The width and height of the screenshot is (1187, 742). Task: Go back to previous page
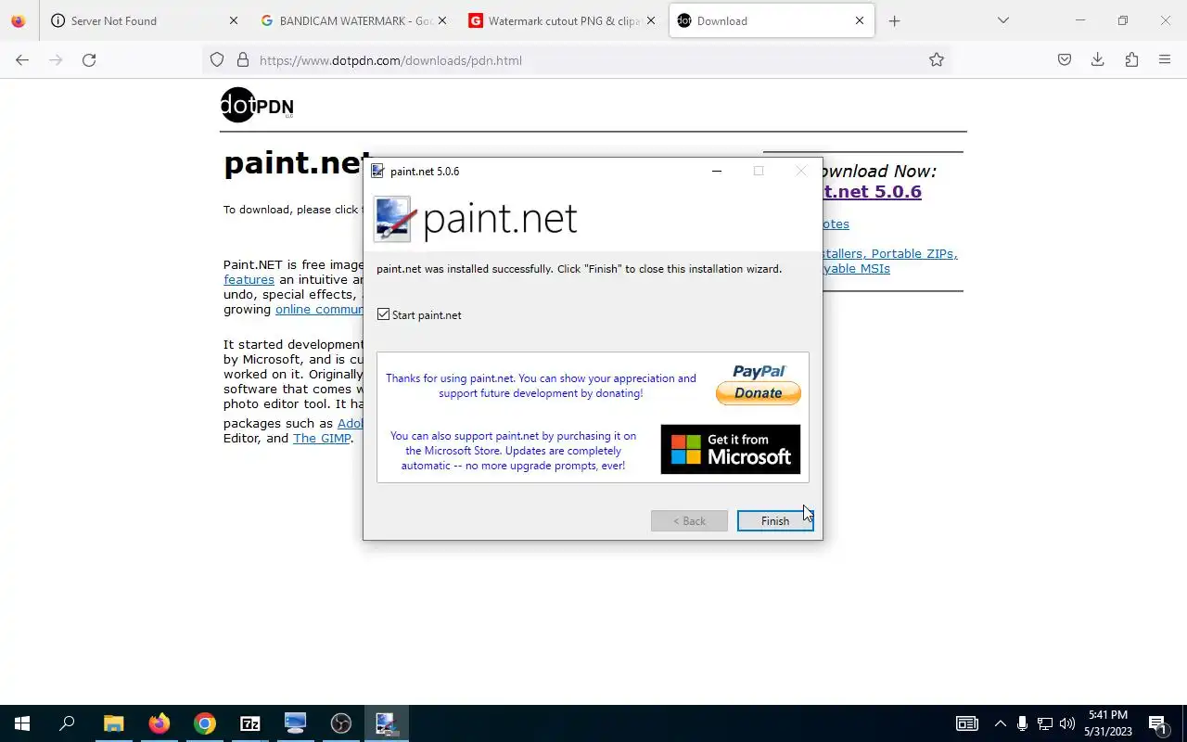point(22,60)
